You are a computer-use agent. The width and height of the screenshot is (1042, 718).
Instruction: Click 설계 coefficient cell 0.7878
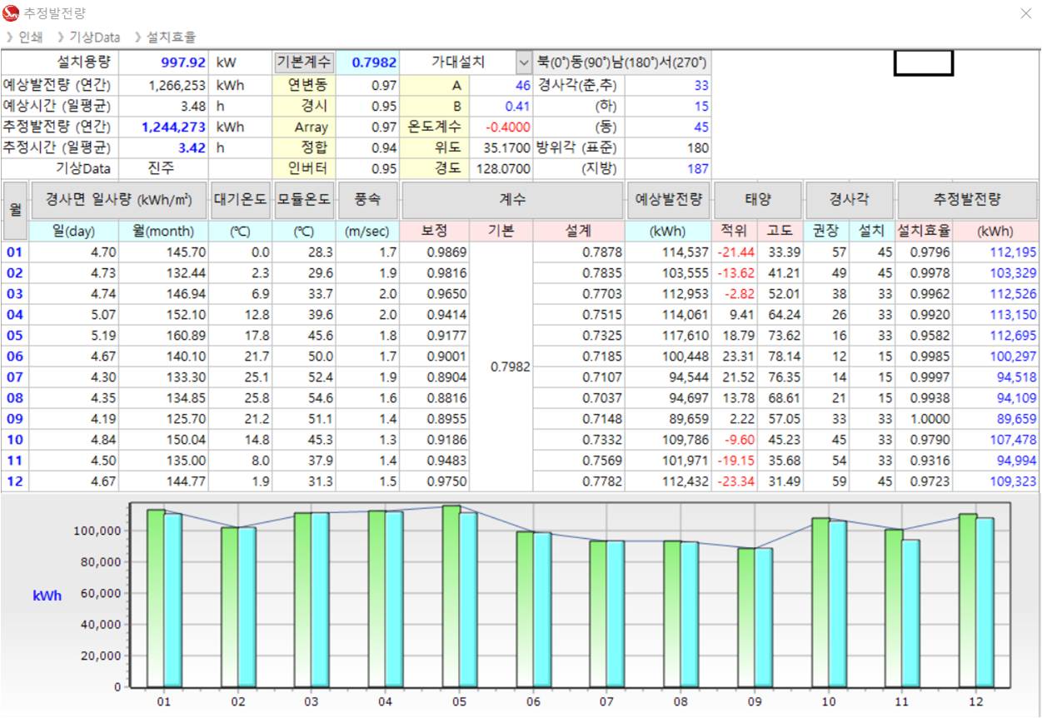click(x=579, y=252)
